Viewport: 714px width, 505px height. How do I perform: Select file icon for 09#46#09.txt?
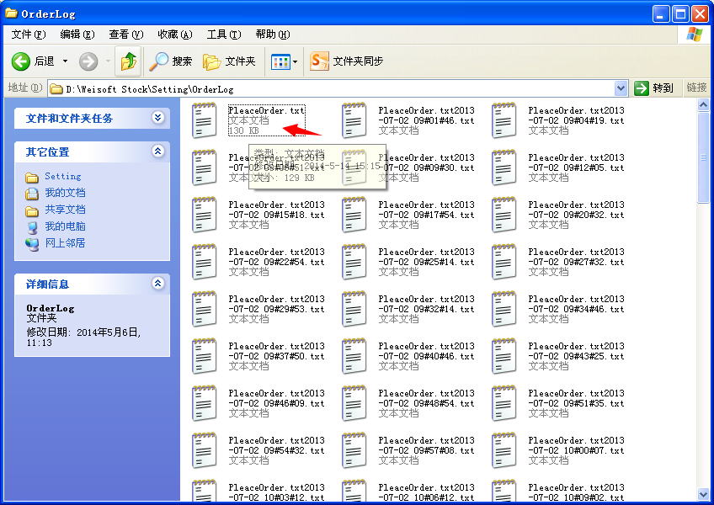click(204, 403)
